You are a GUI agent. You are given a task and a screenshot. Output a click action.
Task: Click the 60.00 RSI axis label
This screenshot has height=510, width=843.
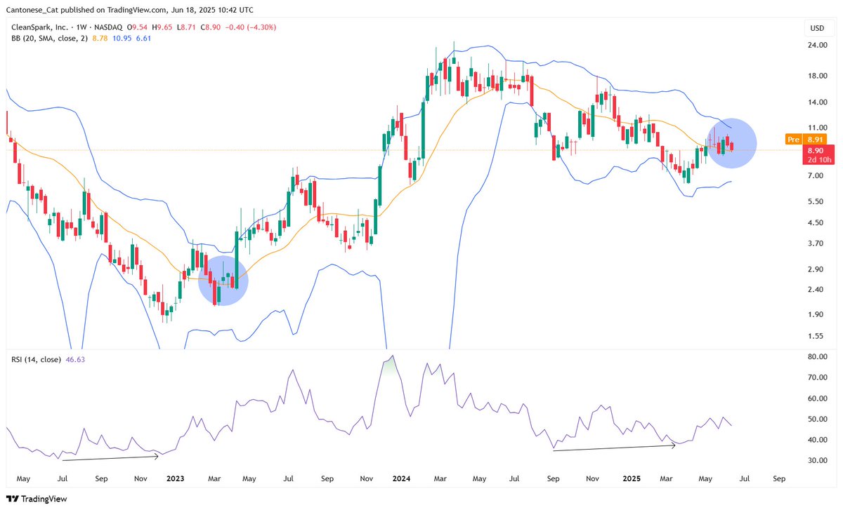816,398
